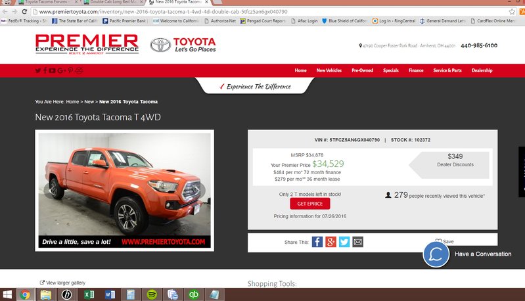Open the Have a Conversation chat bubble
Screen dimensions: 525x301
coord(436,254)
